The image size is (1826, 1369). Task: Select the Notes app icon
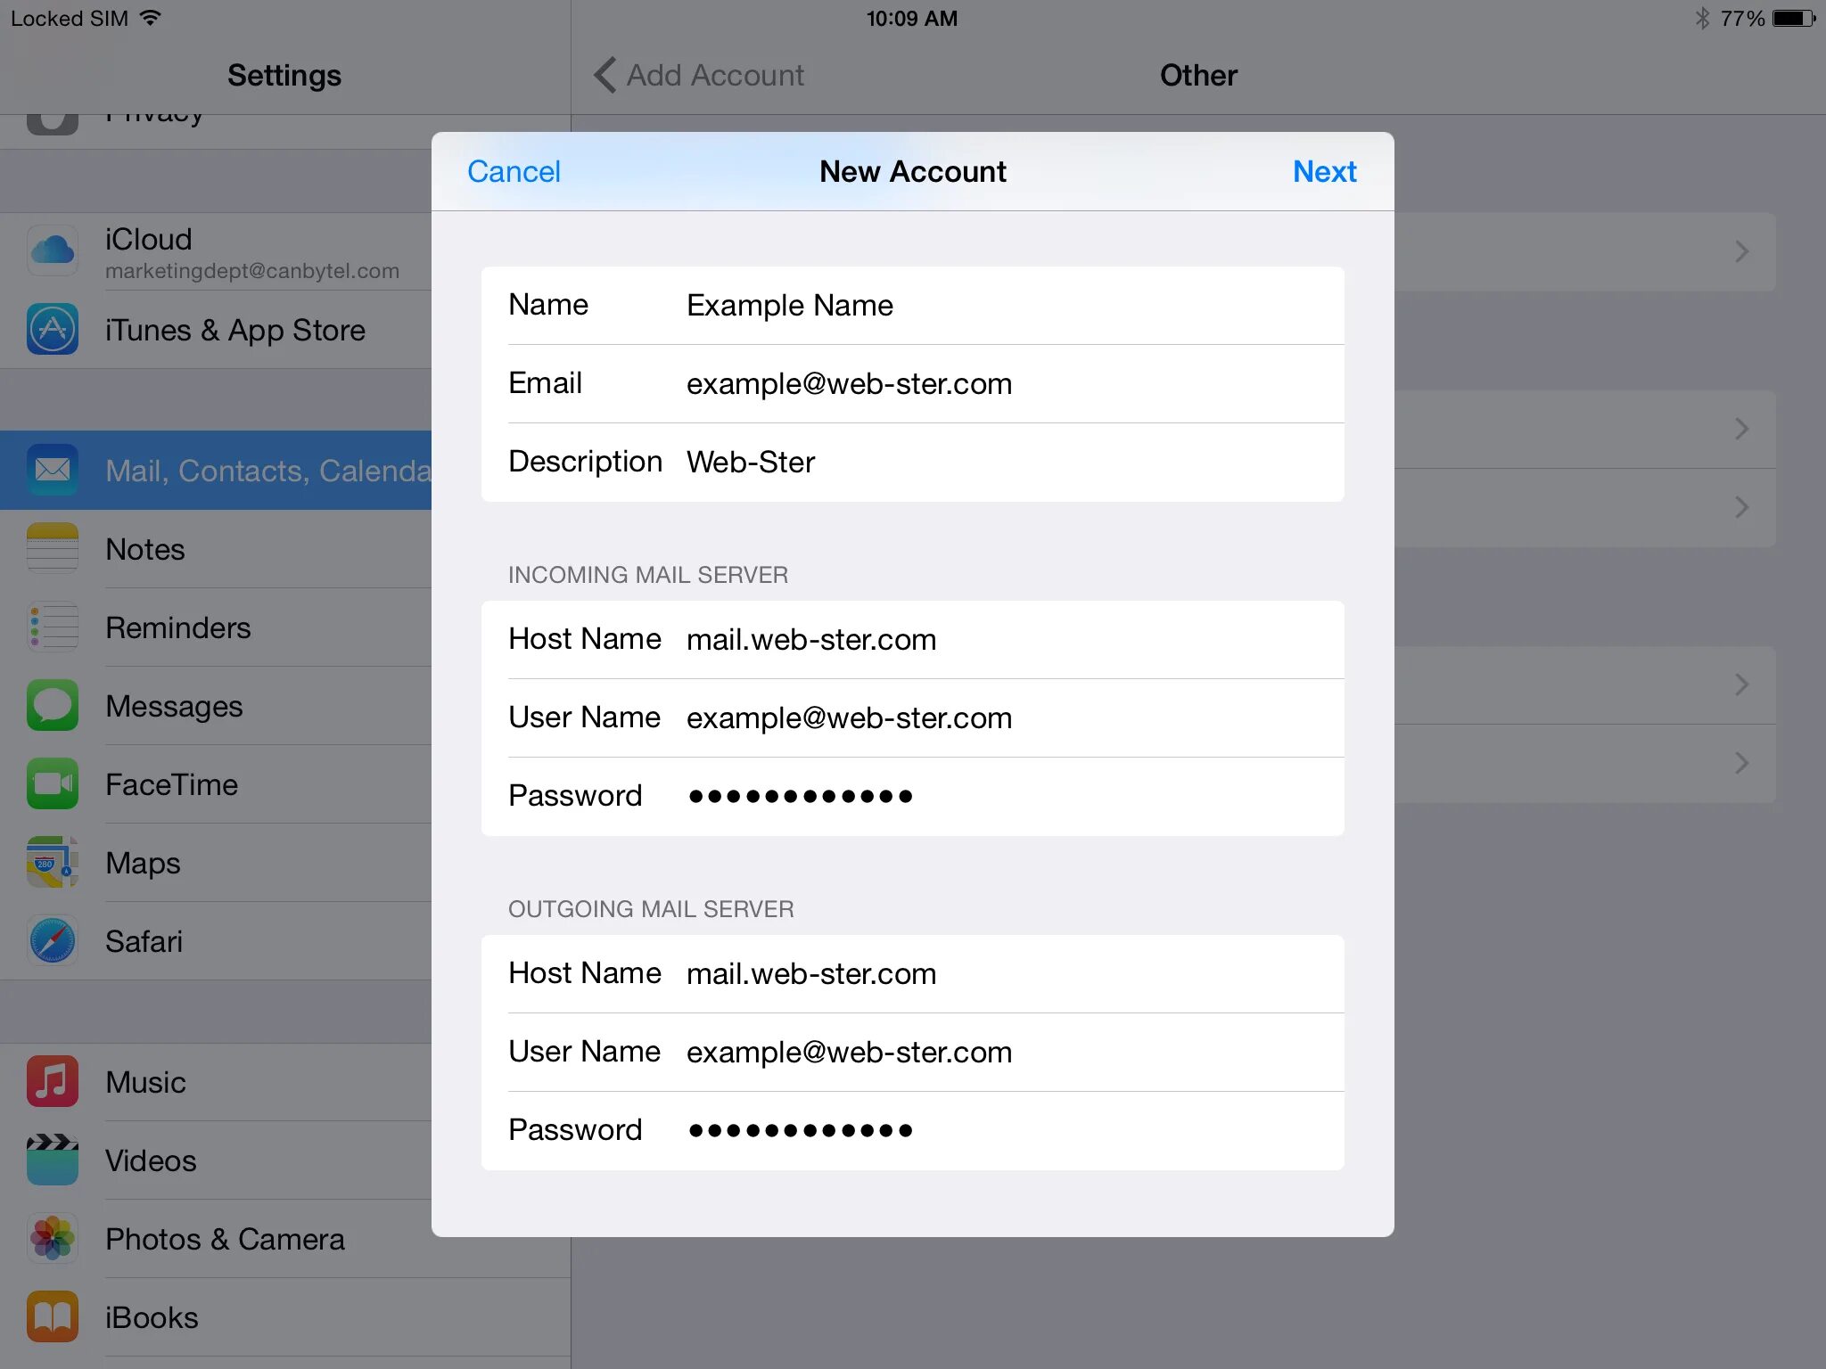53,548
